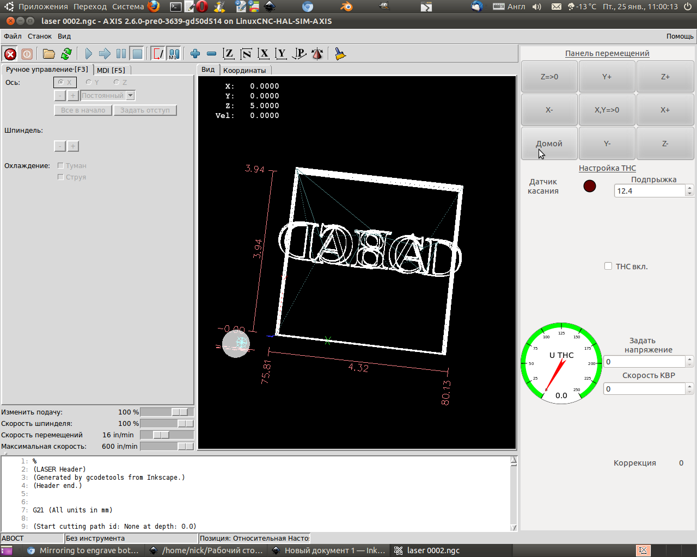Increase the Подпрыжка value with stepper
Screen dimensions: 697x557
(x=689, y=188)
